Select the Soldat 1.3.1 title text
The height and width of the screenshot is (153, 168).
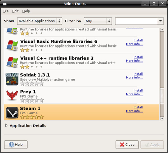[x=35, y=75]
